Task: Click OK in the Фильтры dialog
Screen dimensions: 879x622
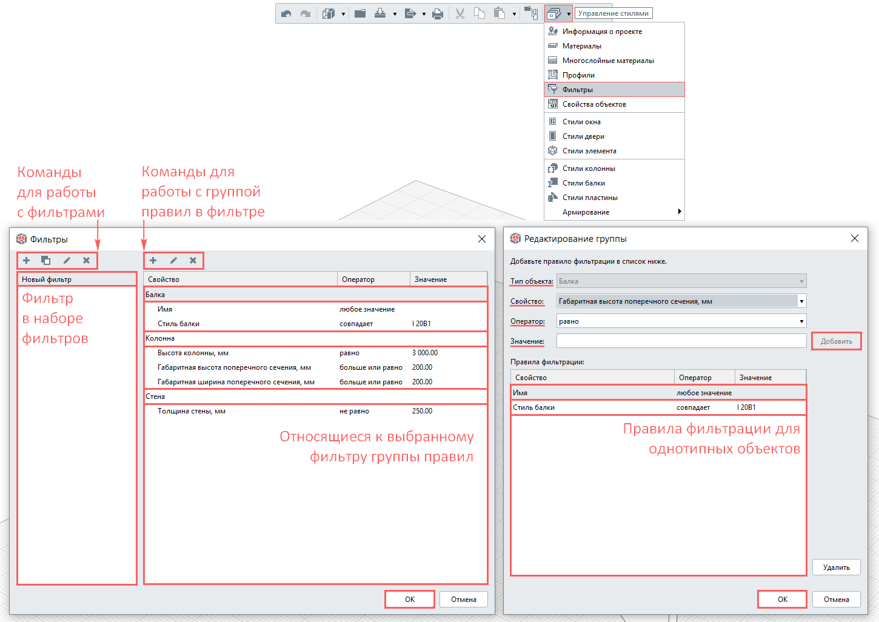Action: coord(410,600)
